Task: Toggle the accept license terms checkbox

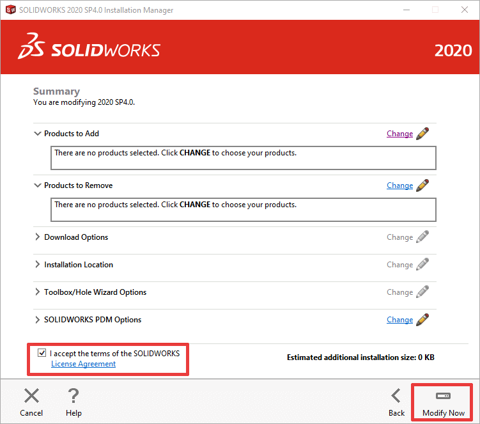Action: point(42,353)
